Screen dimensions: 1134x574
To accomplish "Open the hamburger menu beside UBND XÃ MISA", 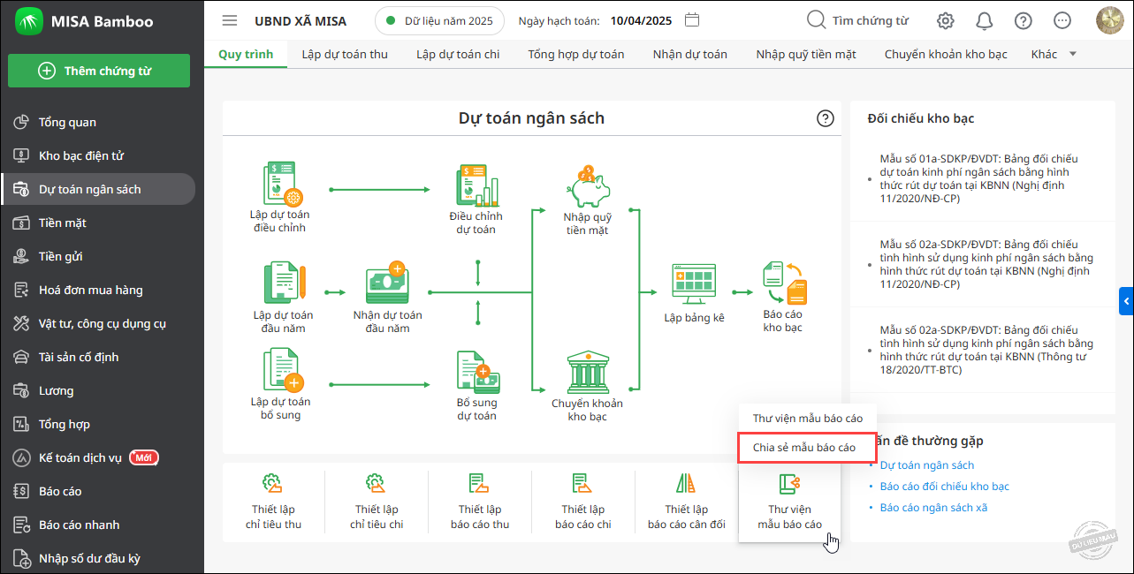I will tap(230, 20).
